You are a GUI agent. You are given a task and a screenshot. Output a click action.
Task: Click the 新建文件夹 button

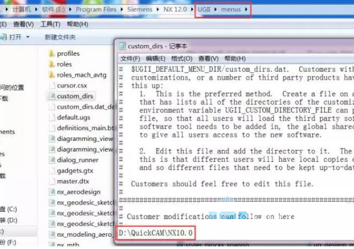(x=60, y=37)
